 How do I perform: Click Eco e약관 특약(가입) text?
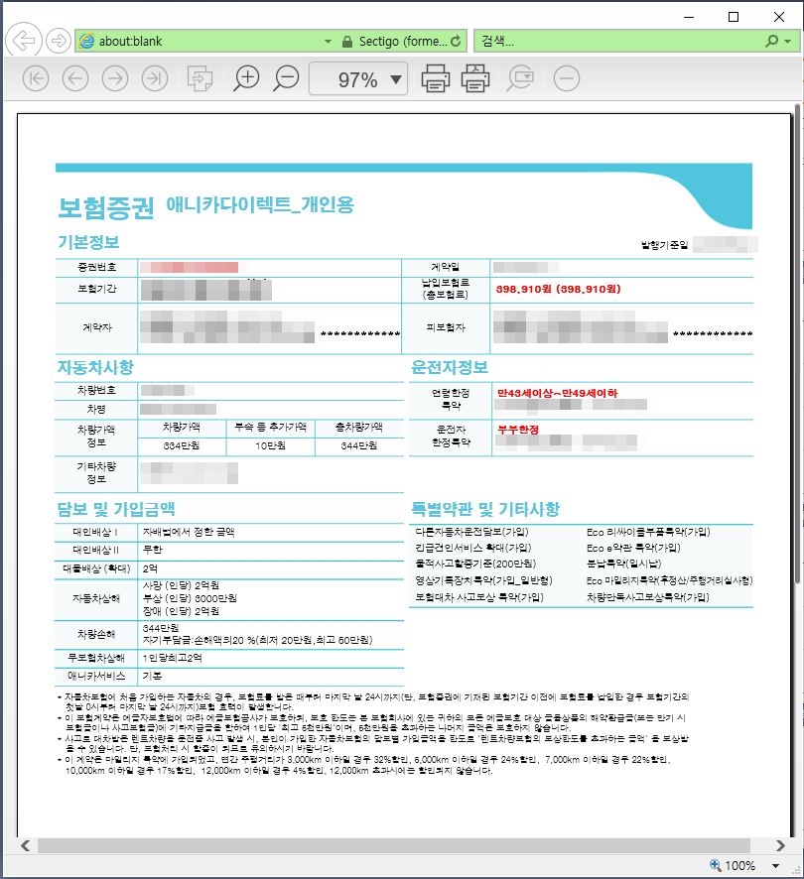[x=633, y=547]
